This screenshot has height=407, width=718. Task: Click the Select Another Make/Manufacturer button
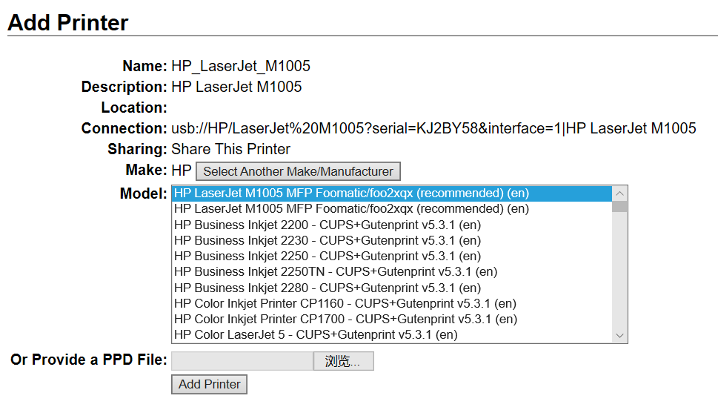[298, 171]
